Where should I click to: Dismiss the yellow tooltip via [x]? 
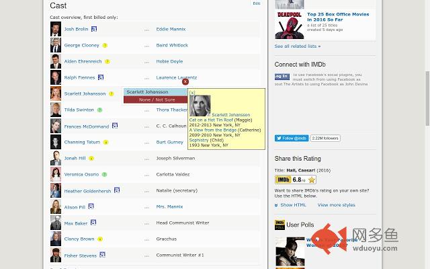[192, 93]
